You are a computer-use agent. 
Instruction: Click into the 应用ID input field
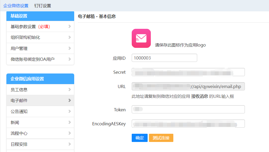click(x=164, y=58)
